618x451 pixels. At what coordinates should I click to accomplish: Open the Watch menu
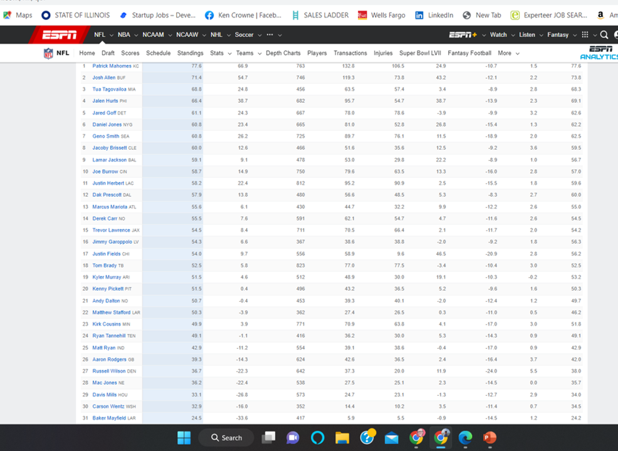pyautogui.click(x=498, y=35)
